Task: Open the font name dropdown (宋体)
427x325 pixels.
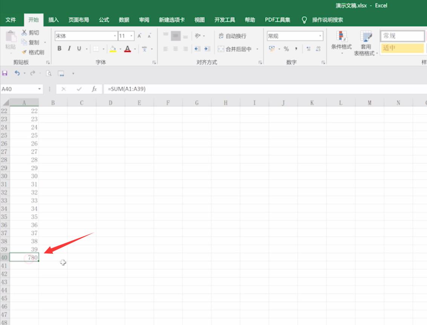Action: 115,36
